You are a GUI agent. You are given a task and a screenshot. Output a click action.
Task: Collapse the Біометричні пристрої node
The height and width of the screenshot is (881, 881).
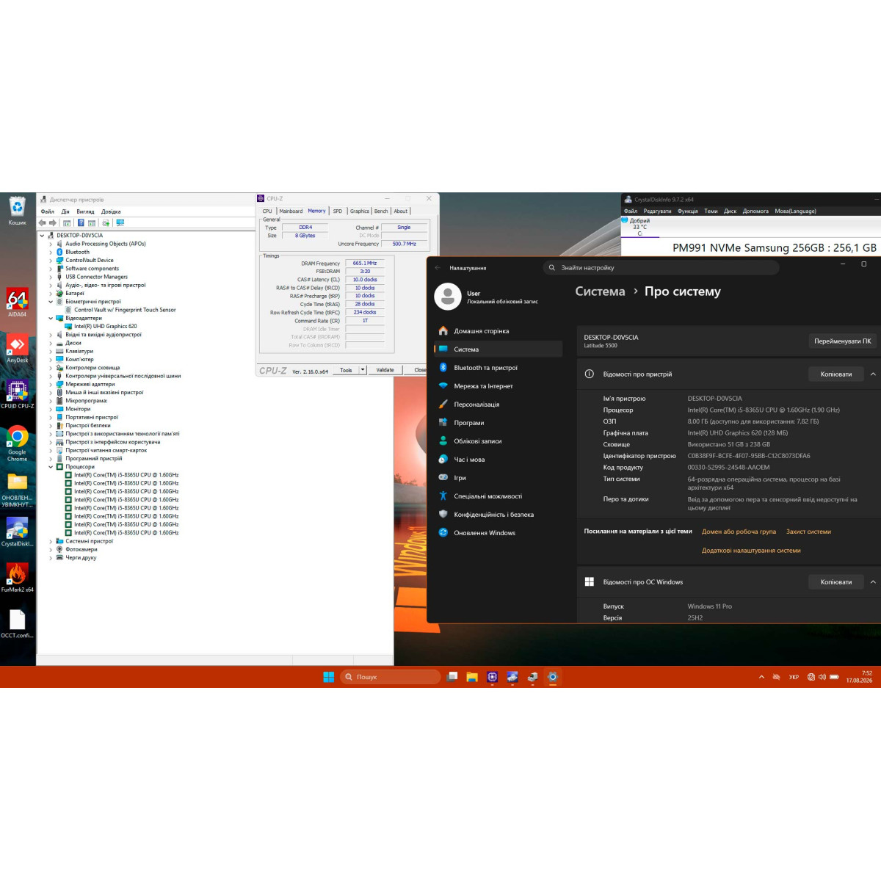(51, 302)
